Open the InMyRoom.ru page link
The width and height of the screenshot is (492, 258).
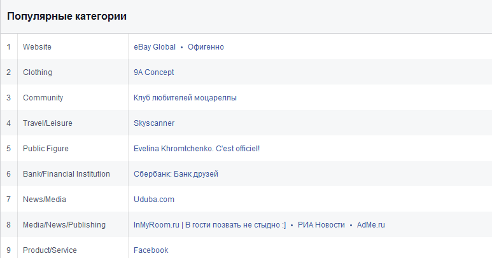(209, 225)
